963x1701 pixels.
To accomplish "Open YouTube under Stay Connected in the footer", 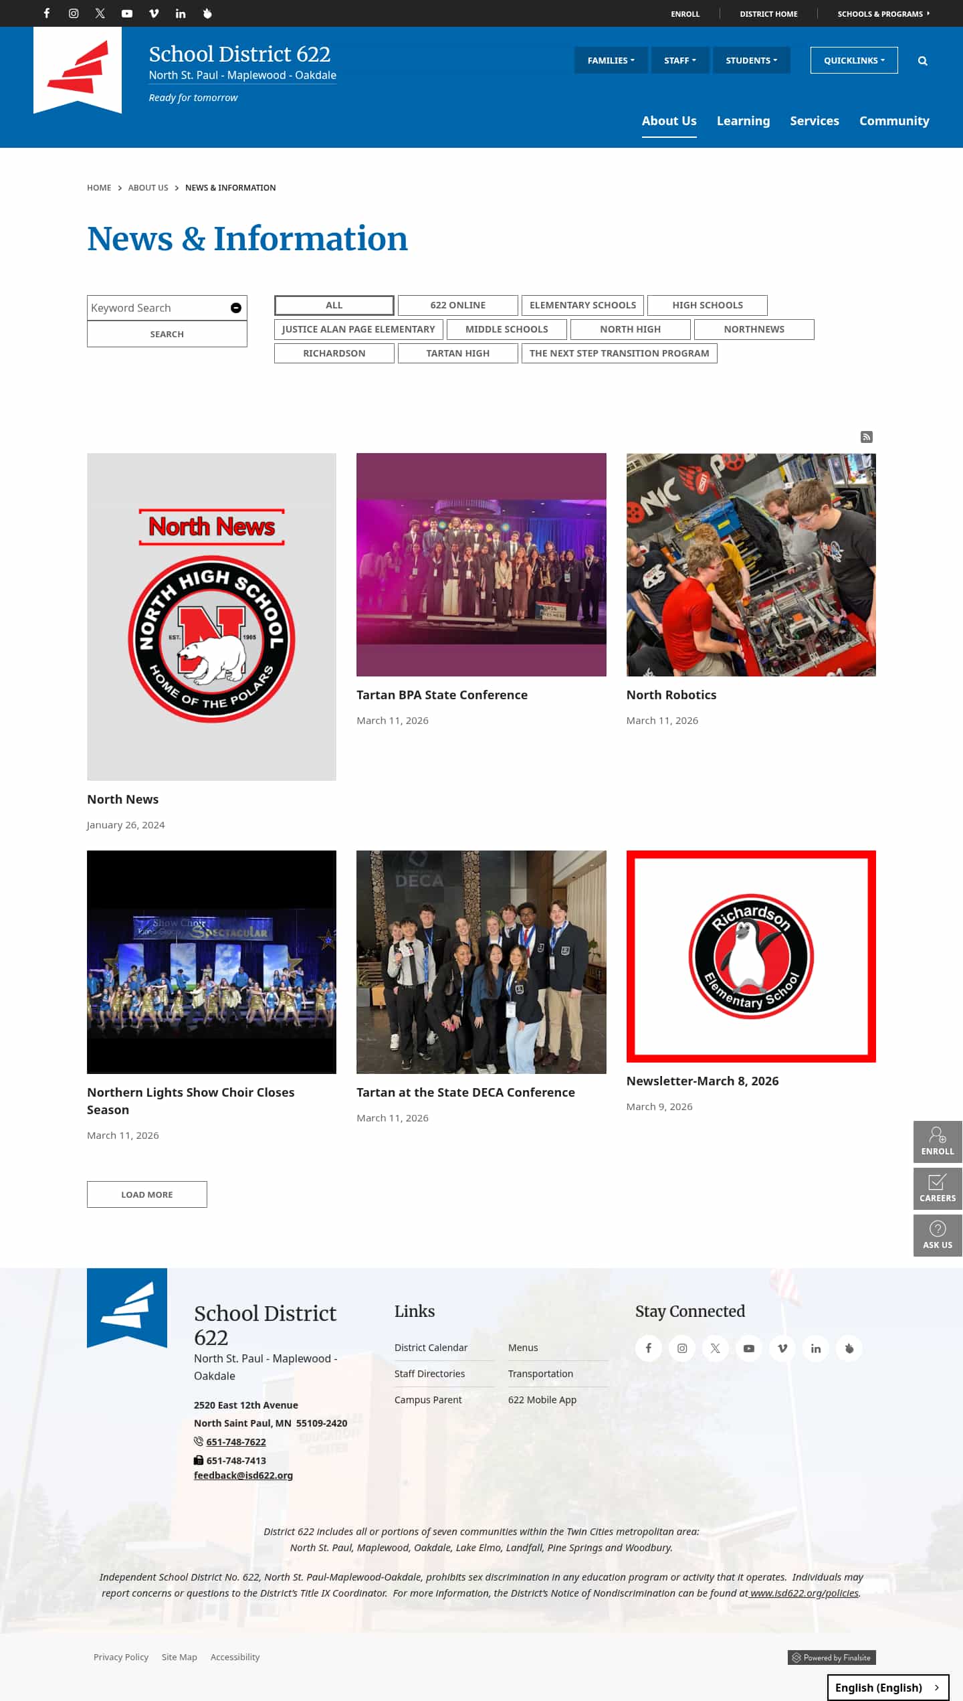I will pyautogui.click(x=749, y=1348).
